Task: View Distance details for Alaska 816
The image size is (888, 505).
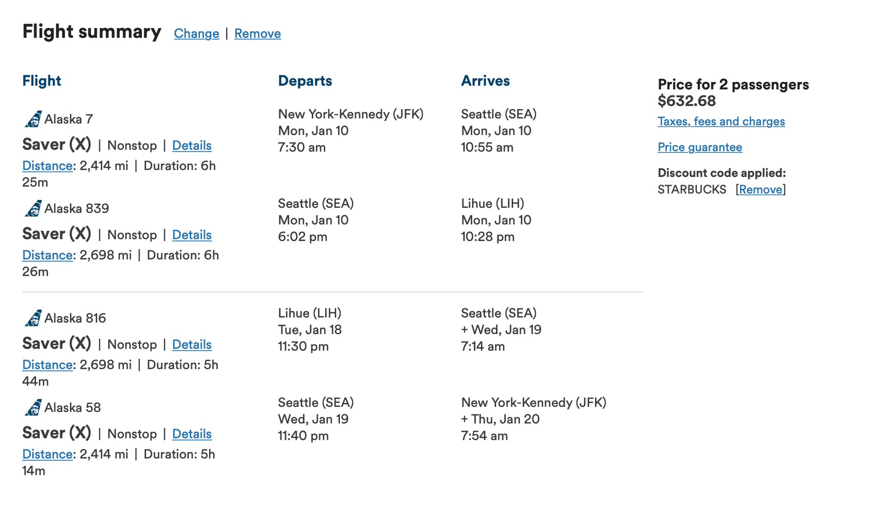Action: [47, 365]
